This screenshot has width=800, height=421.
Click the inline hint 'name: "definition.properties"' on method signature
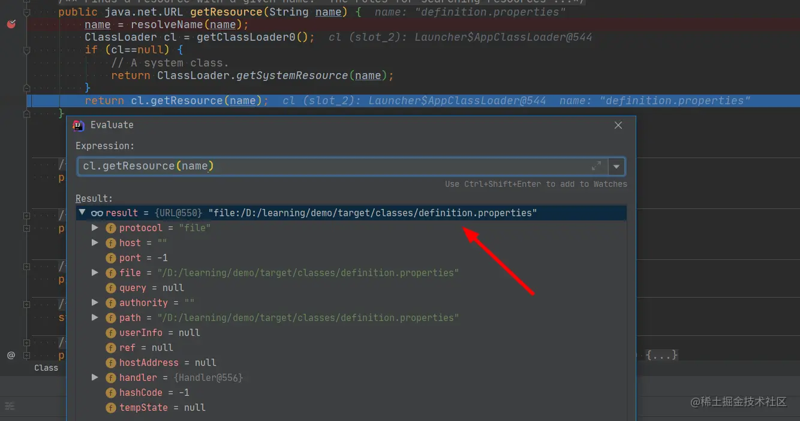click(x=471, y=12)
